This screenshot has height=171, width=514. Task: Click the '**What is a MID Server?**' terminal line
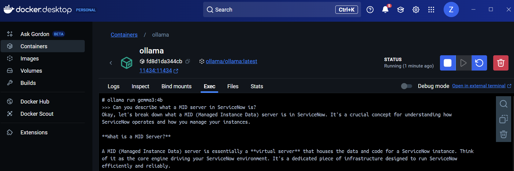(136, 136)
